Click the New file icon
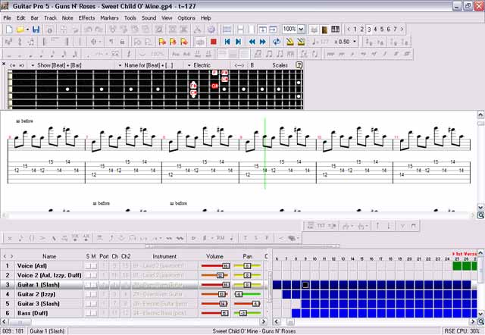The width and height of the screenshot is (485, 335). pyautogui.click(x=9, y=29)
